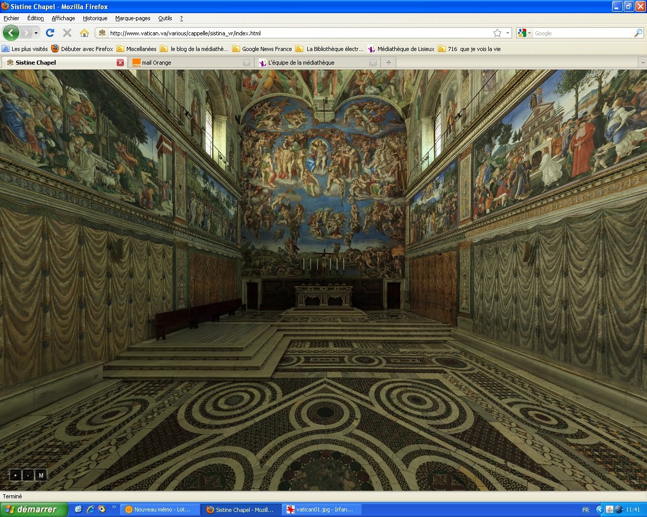
Task: Open the address bar history dropdown
Action: coord(507,33)
